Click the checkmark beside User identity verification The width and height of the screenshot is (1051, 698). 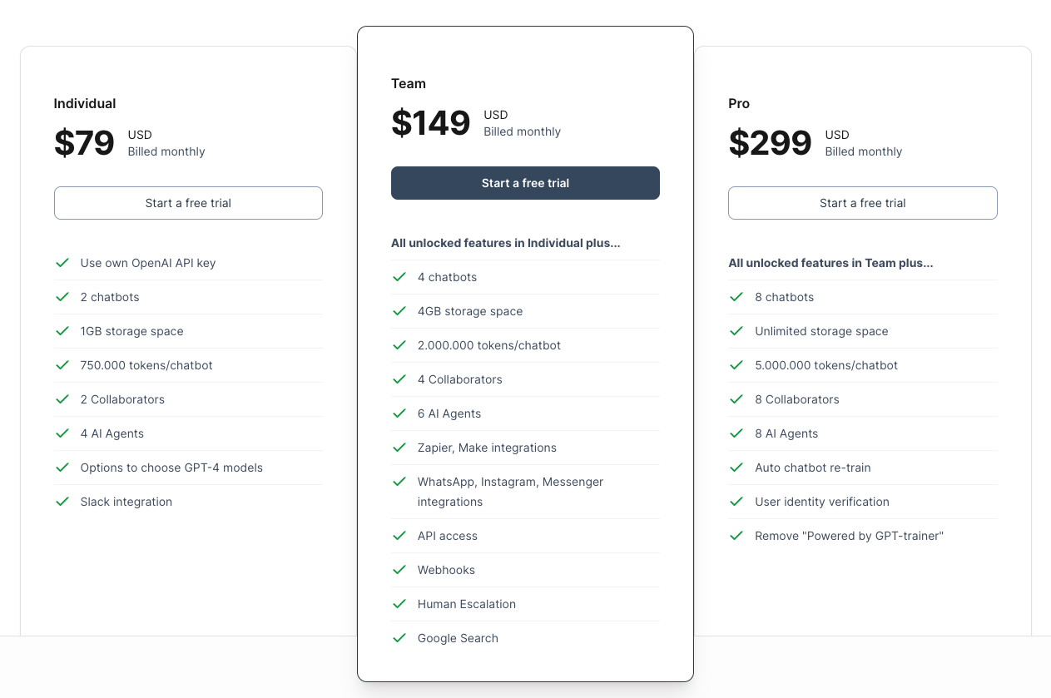[x=736, y=502]
